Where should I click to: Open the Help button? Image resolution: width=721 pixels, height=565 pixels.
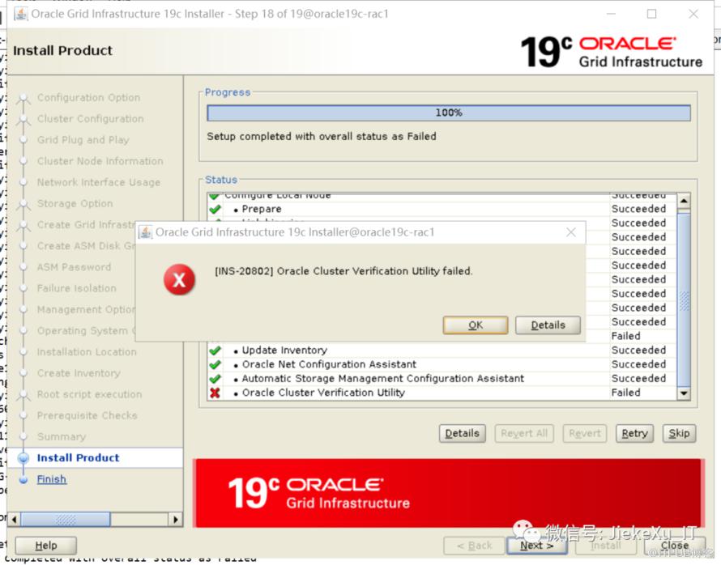coord(46,546)
